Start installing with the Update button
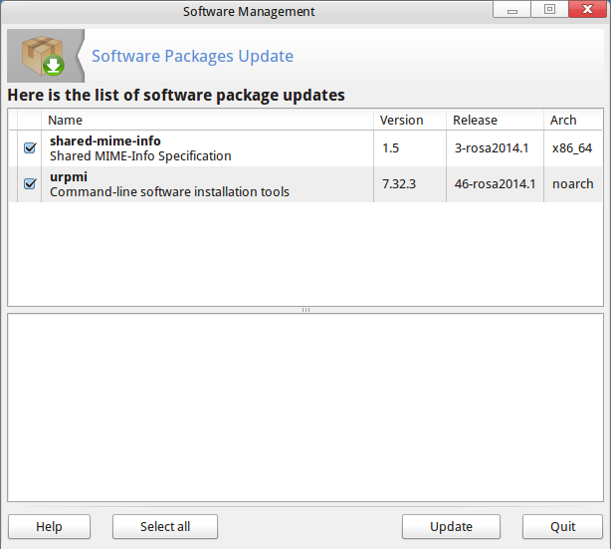The height and width of the screenshot is (549, 611). pos(451,526)
